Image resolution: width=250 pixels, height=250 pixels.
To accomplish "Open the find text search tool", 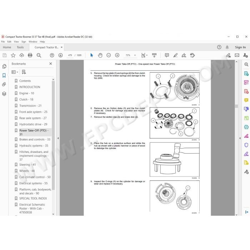I will [39, 55].
